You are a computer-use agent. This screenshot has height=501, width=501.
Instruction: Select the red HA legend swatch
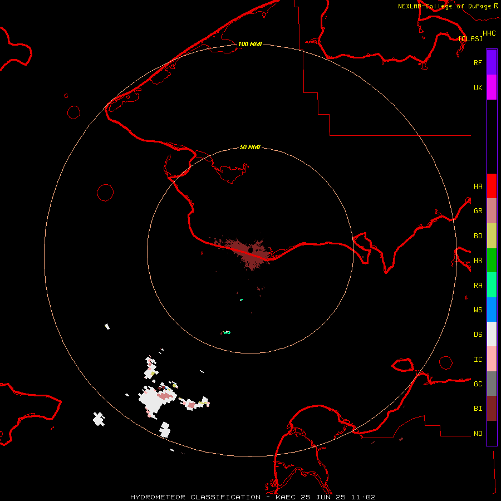492,186
